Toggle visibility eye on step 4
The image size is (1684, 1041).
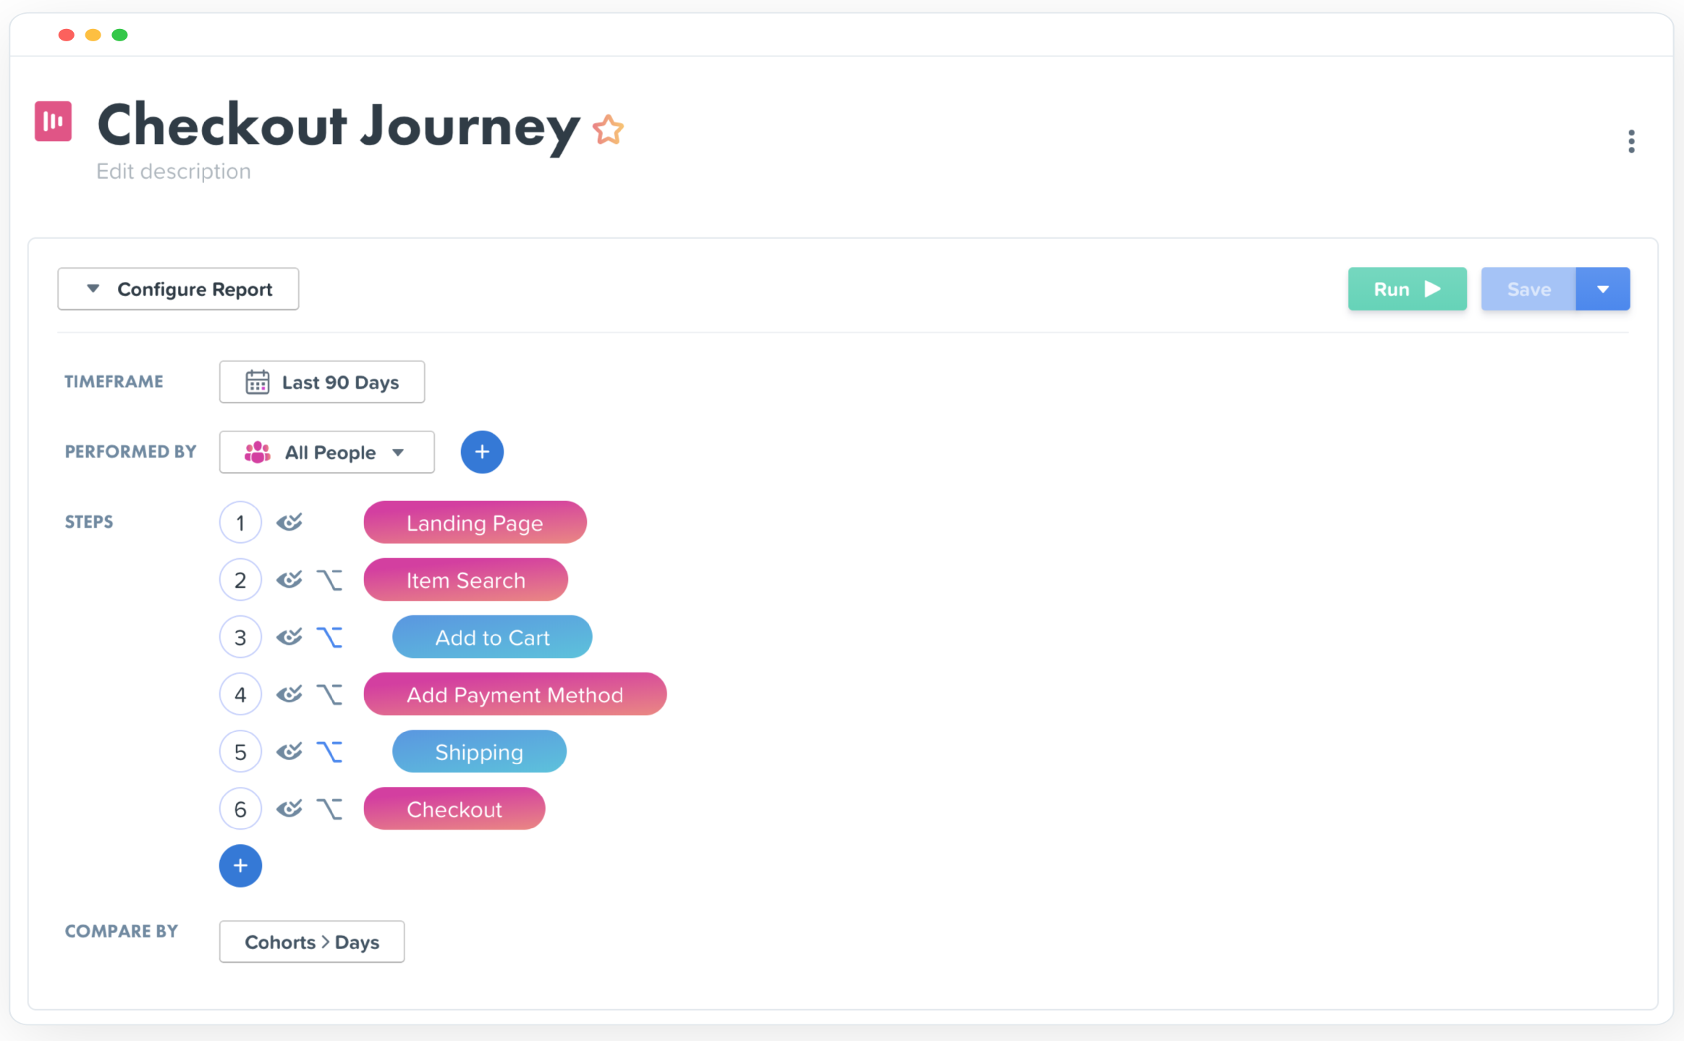[289, 695]
